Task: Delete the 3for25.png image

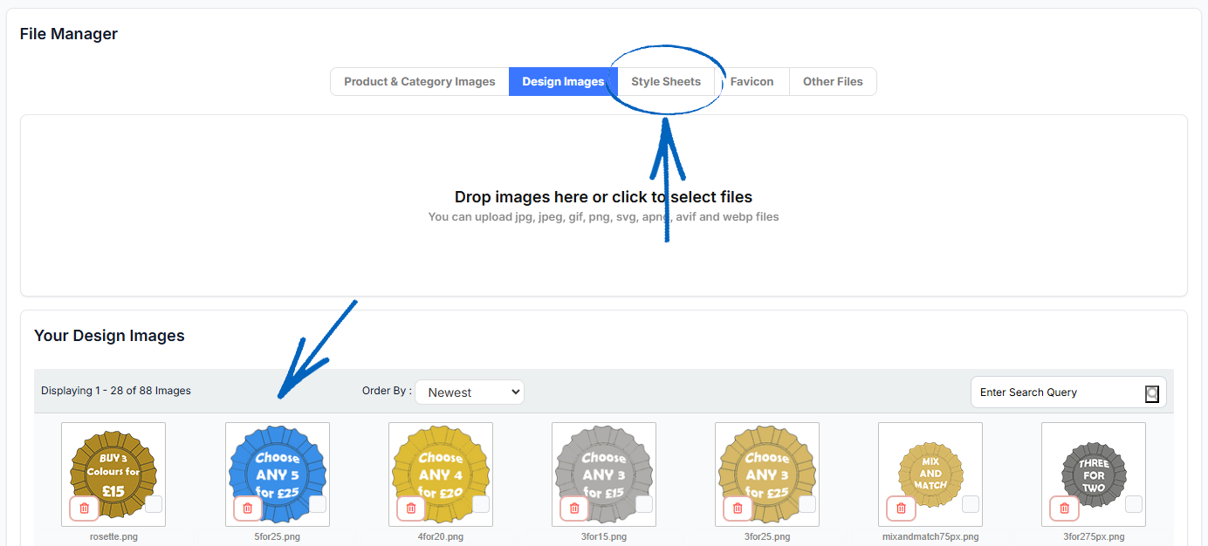Action: 738,508
